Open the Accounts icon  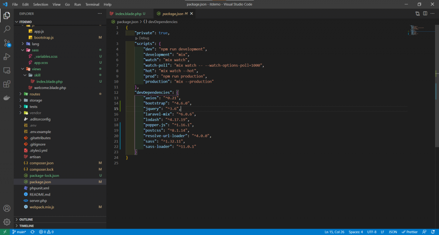7,208
